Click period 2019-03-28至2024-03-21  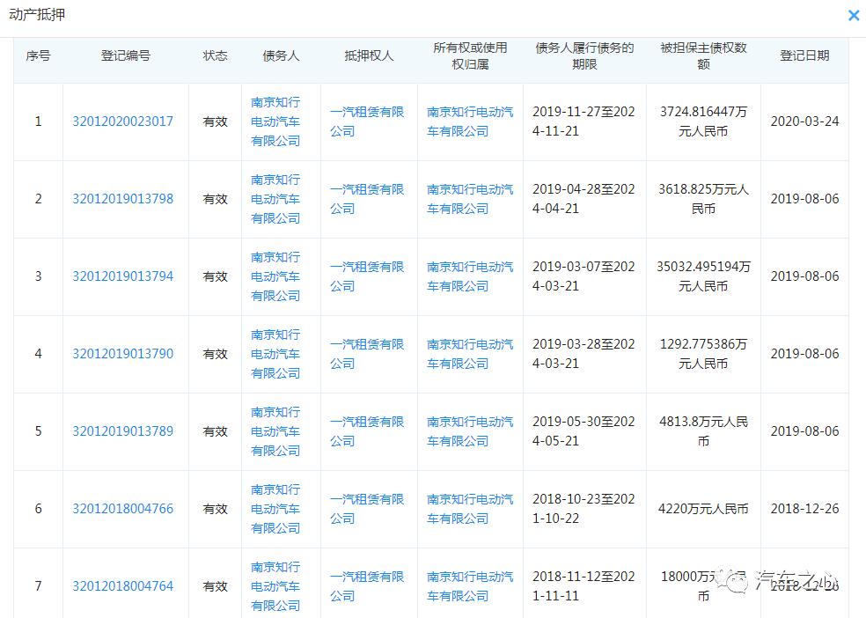583,354
